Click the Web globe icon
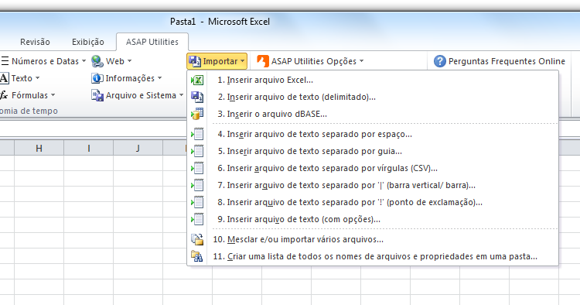 (97, 61)
